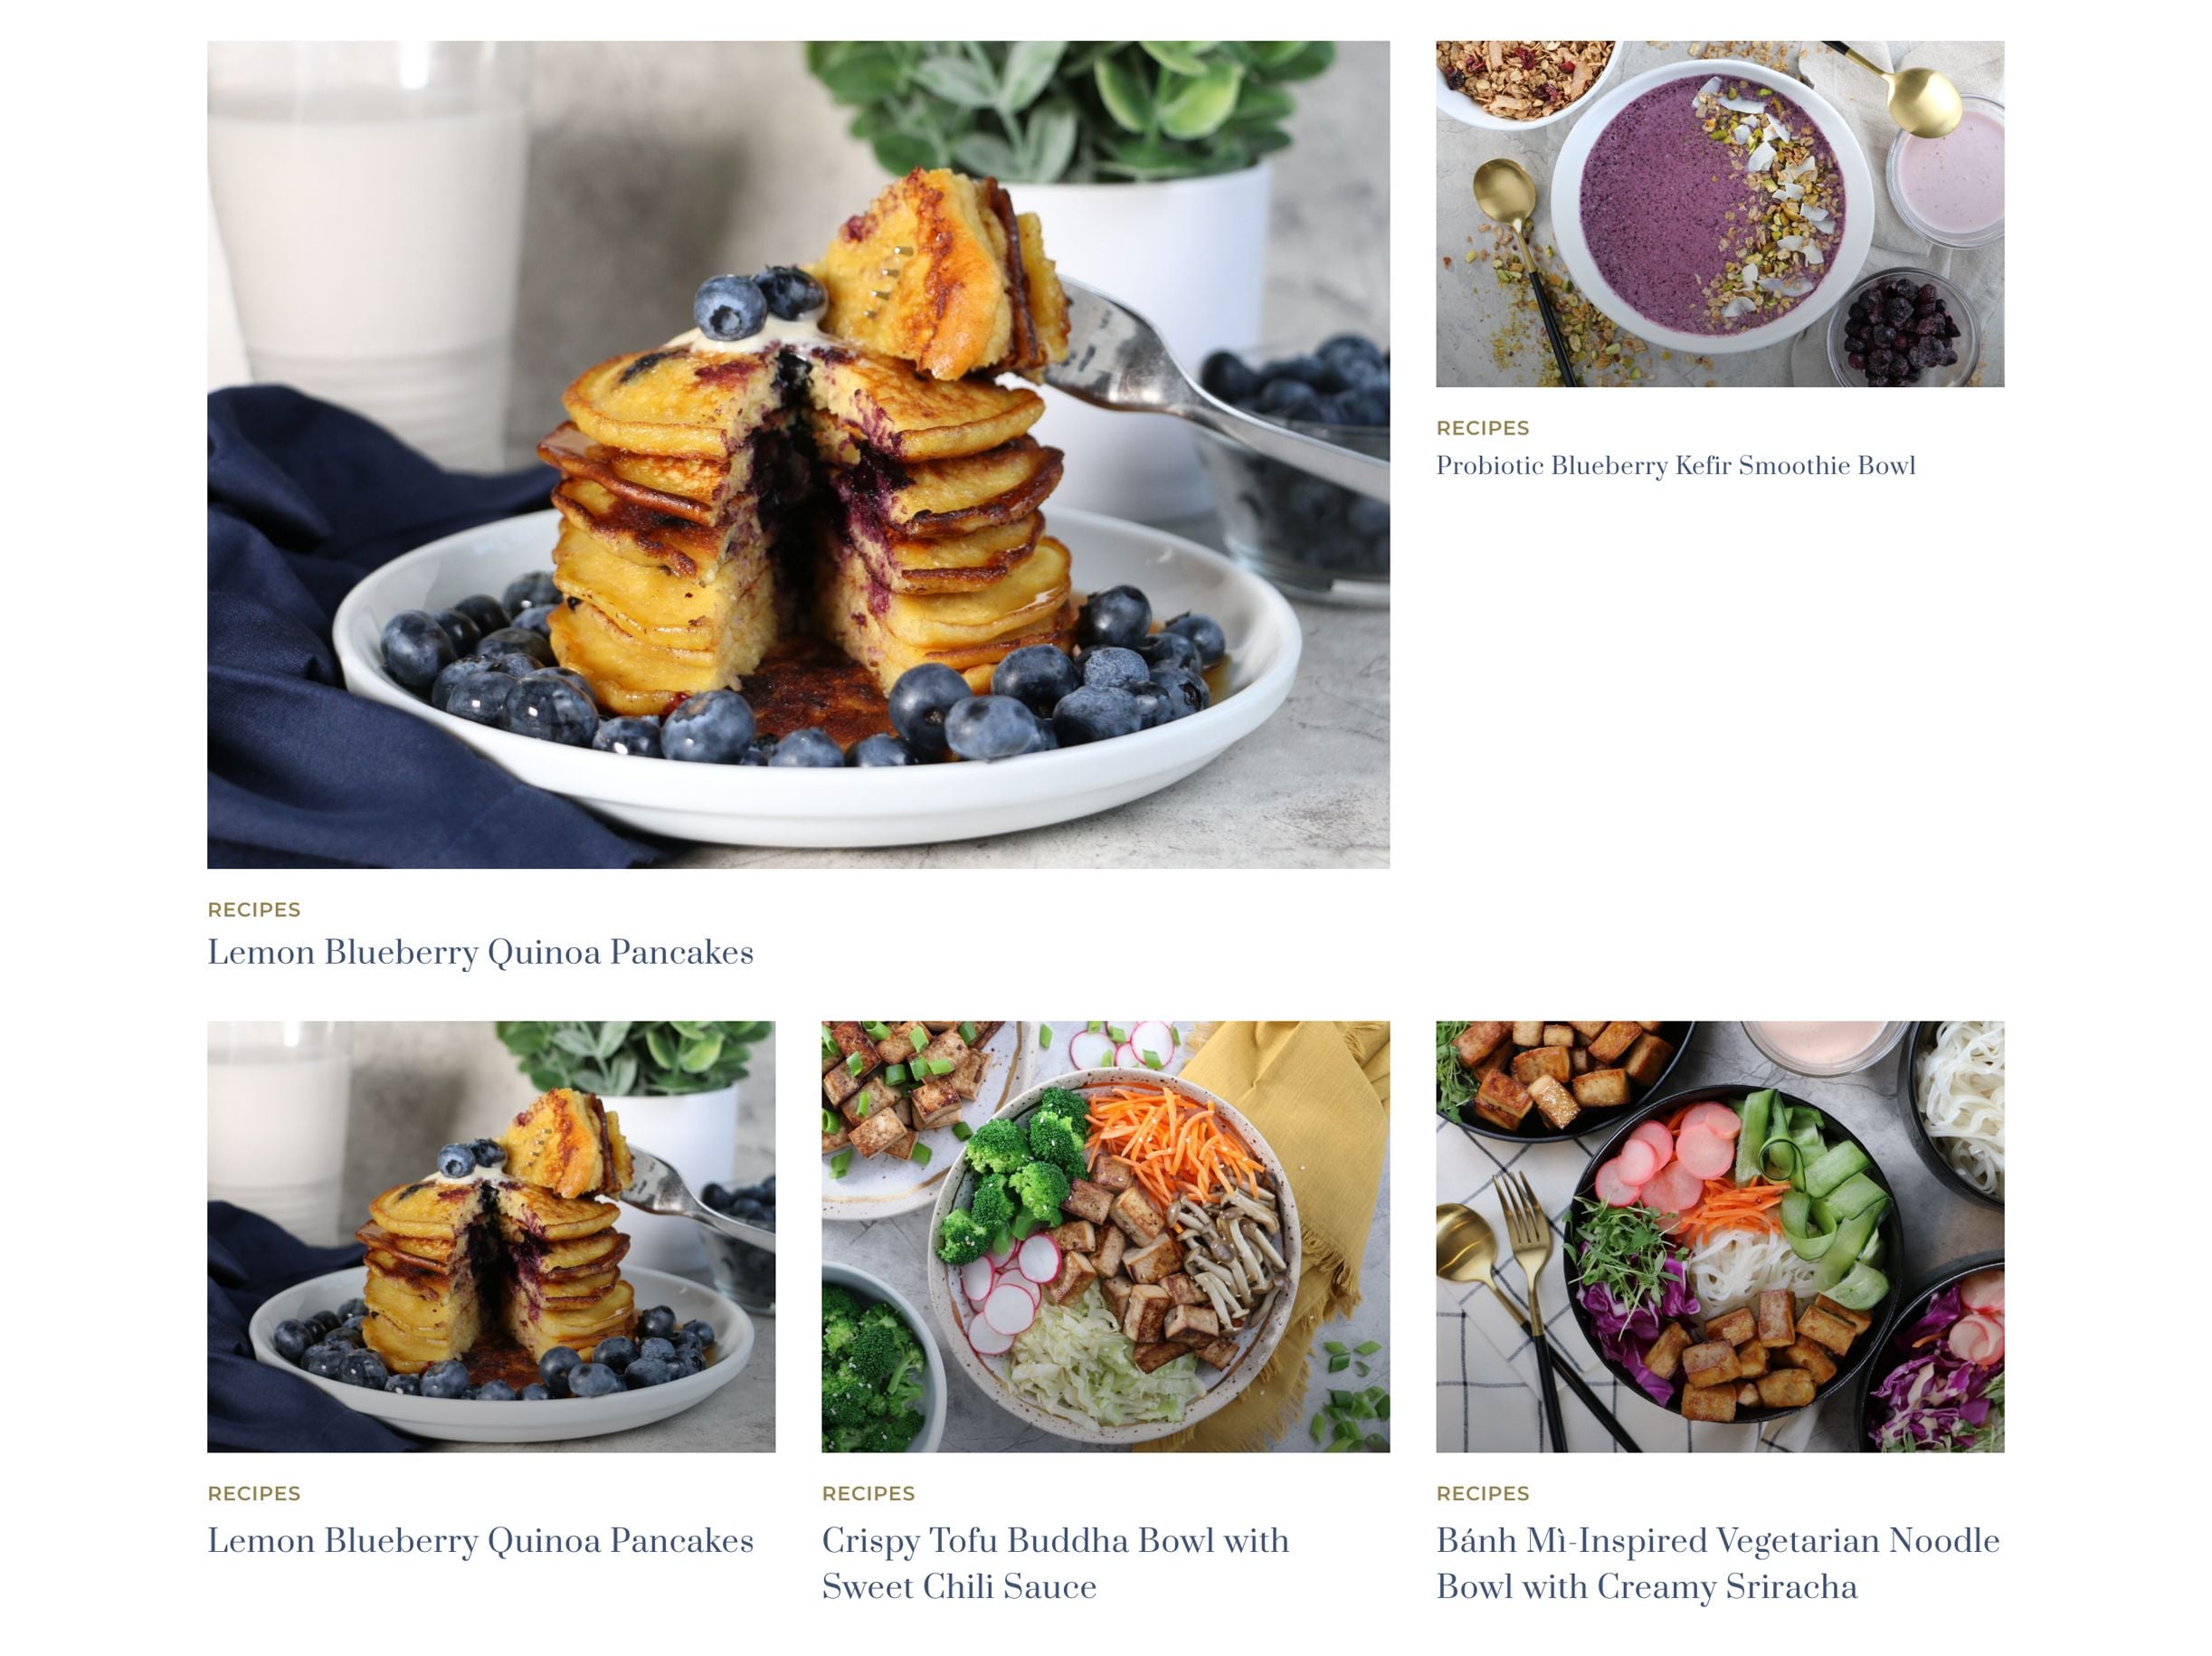The width and height of the screenshot is (2212, 1656).
Task: Click the RECIPES tag above the Smoothie Bowl title
Action: pos(1483,428)
